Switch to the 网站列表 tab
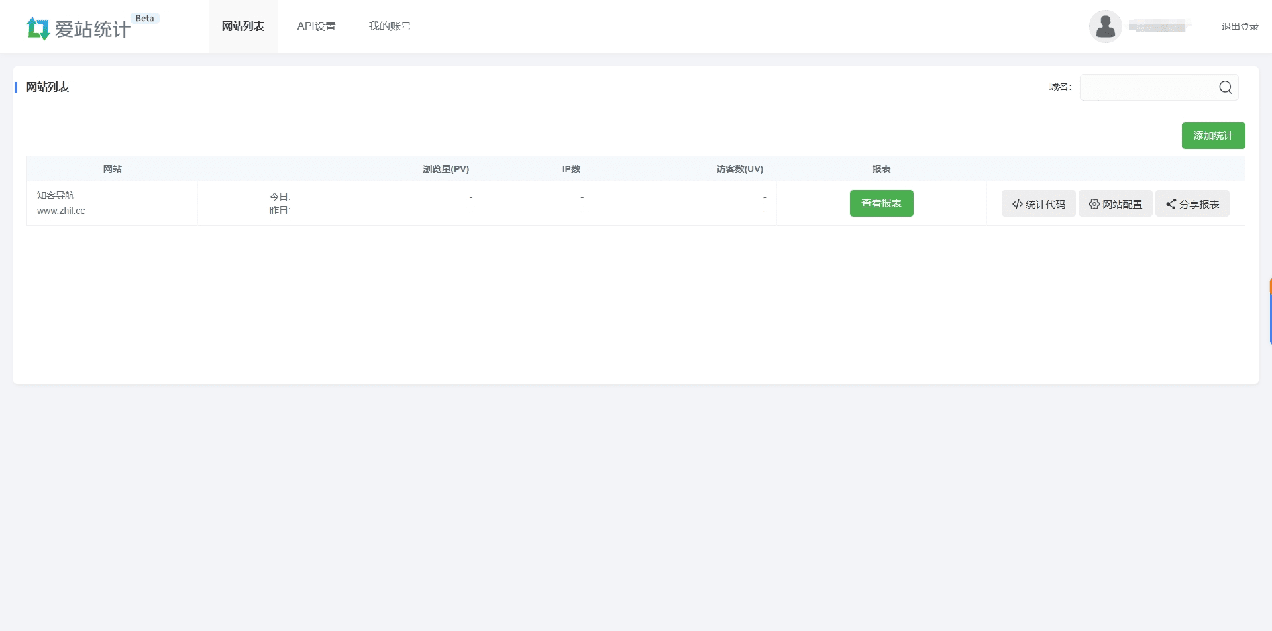1272x631 pixels. tap(243, 26)
